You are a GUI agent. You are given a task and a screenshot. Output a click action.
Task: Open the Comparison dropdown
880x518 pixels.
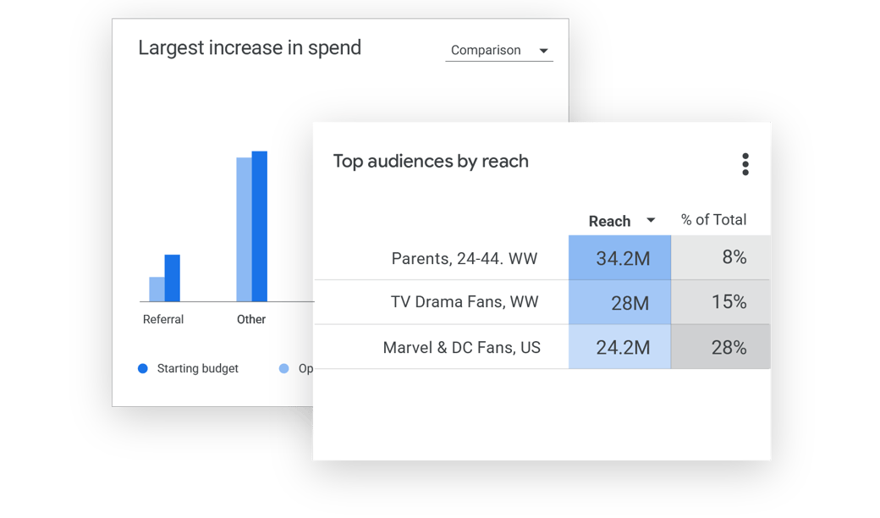click(498, 50)
